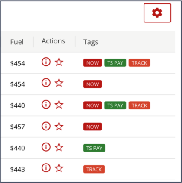Open the gear settings button
The width and height of the screenshot is (182, 183).
coord(157,13)
